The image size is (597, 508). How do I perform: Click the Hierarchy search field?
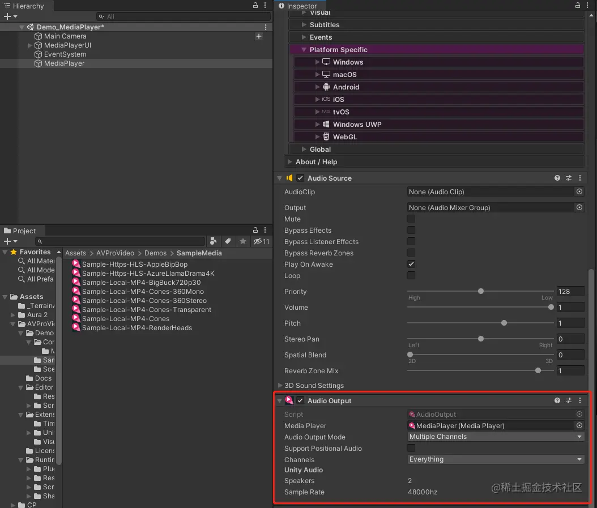(x=184, y=16)
